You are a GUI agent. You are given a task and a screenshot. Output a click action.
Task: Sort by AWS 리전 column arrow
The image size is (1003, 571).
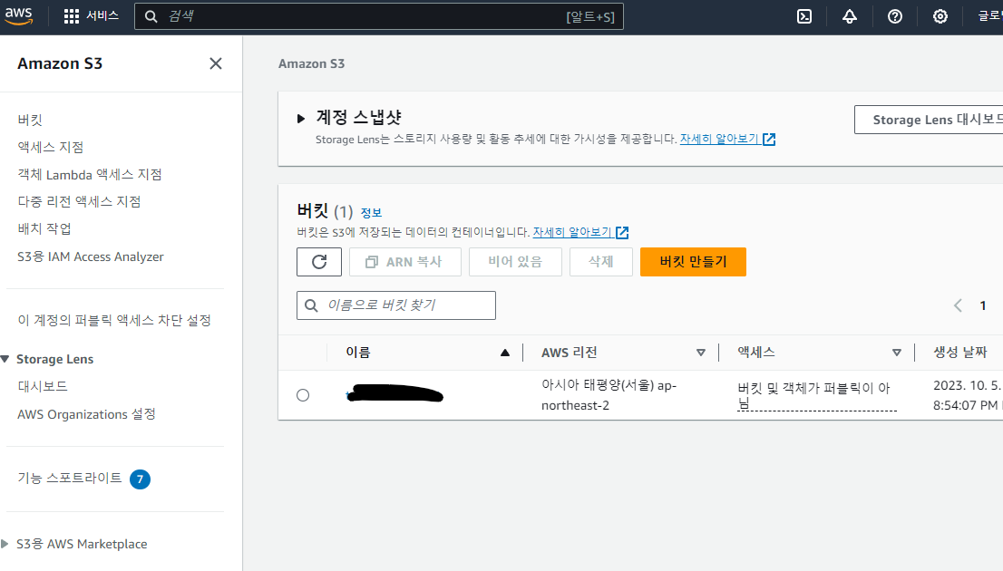(701, 353)
